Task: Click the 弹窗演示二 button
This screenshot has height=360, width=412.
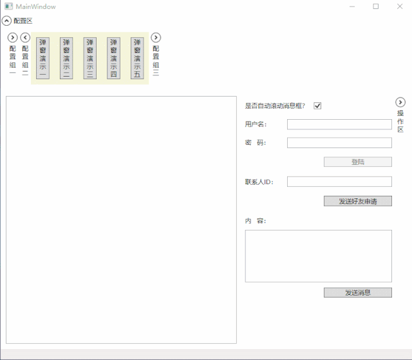Action: tap(66, 58)
